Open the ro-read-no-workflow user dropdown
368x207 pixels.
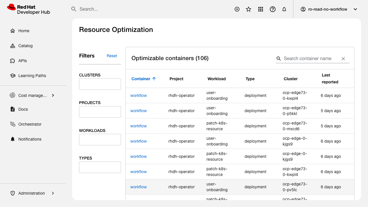tap(329, 9)
